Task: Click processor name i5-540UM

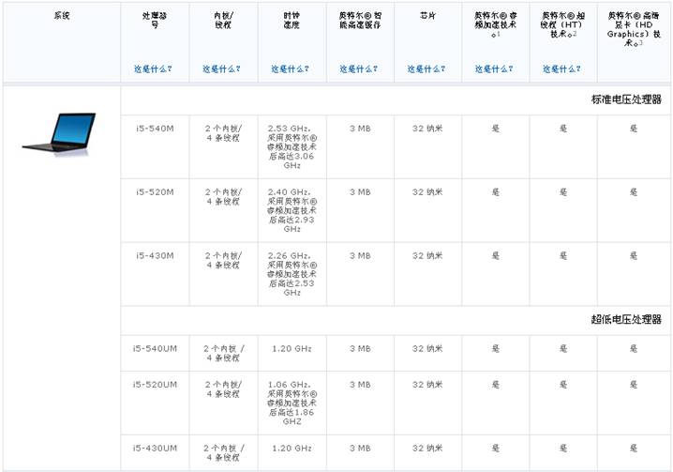Action: [x=155, y=349]
